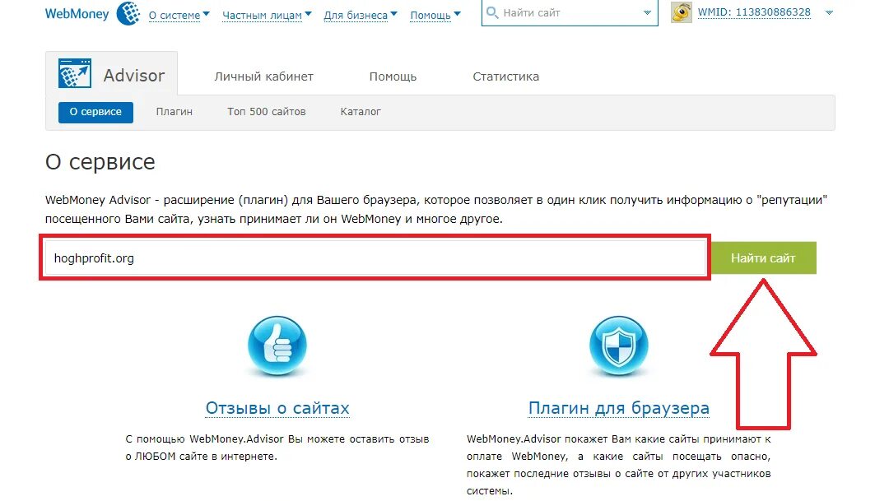875x501 pixels.
Task: Click the magnifier icon in top search
Action: tap(491, 12)
